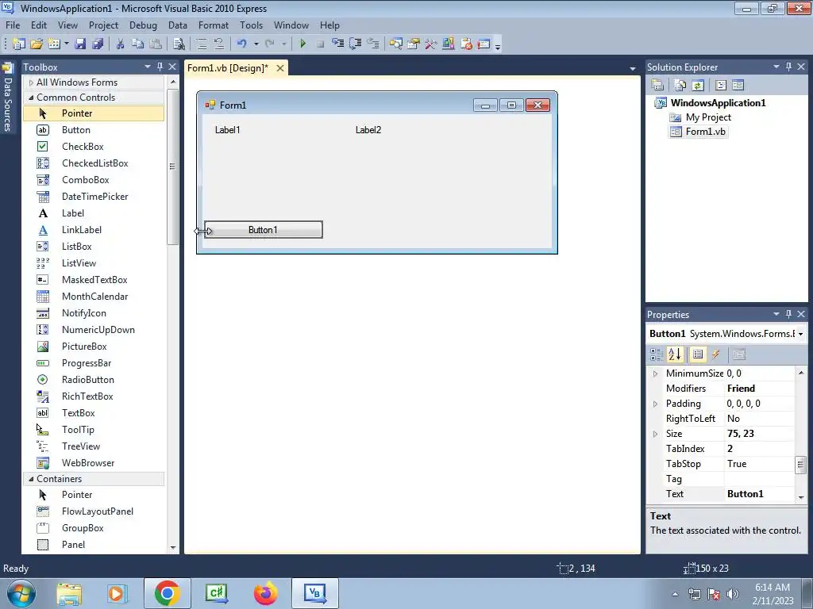Select Label1 on the form

point(228,130)
